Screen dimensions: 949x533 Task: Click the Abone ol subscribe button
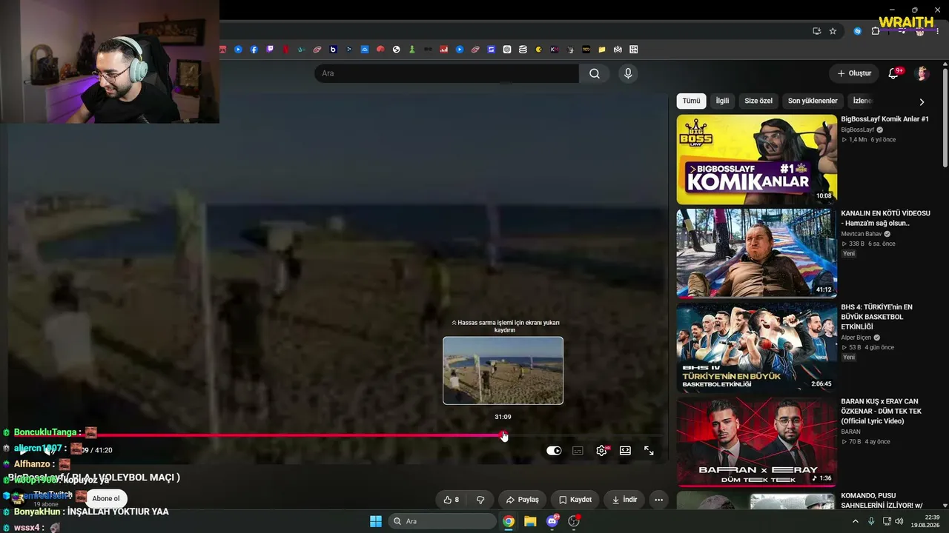pyautogui.click(x=105, y=499)
